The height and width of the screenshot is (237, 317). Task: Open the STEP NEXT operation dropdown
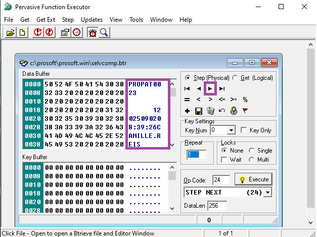tap(267, 193)
